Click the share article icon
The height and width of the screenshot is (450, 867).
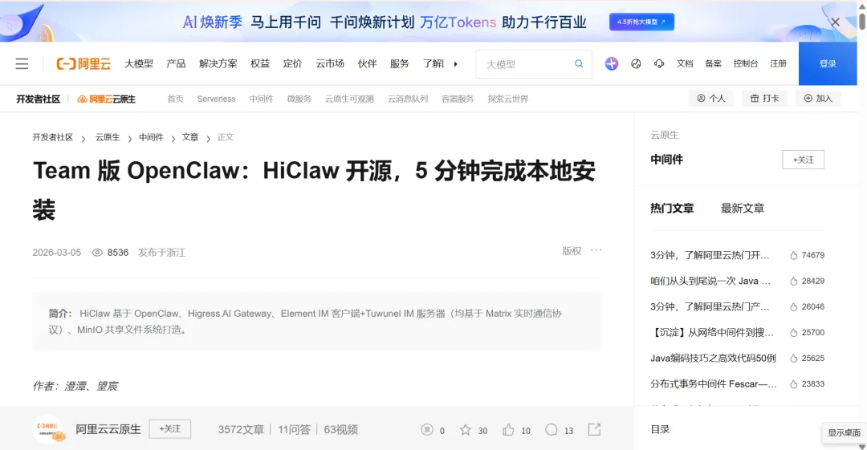pos(594,430)
